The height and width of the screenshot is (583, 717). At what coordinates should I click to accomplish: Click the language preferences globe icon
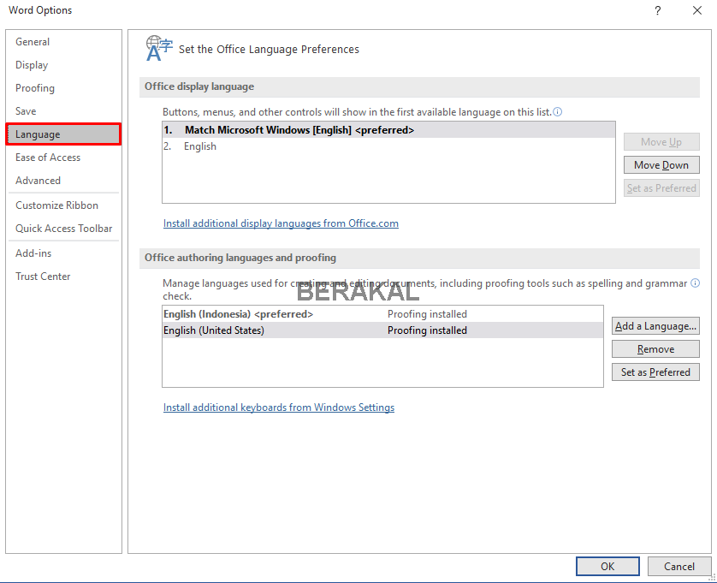[x=159, y=49]
